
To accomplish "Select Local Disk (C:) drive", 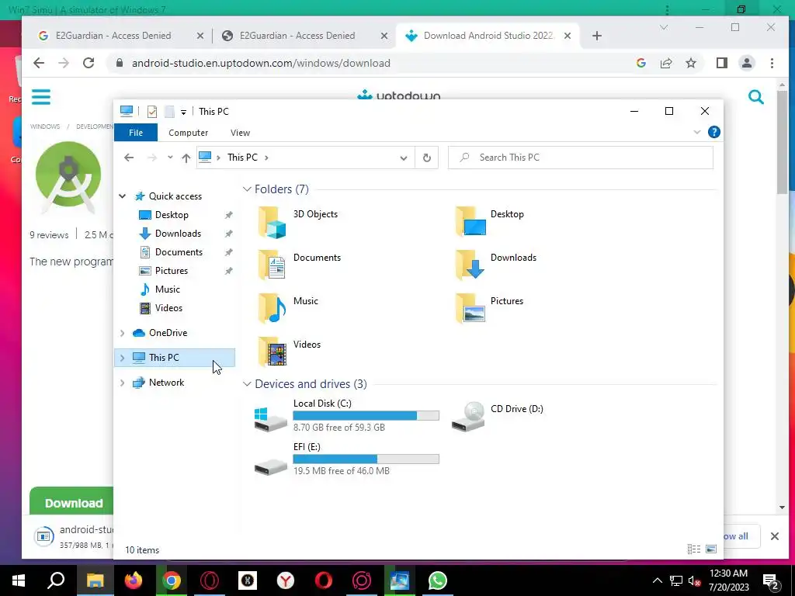I will 346,416.
